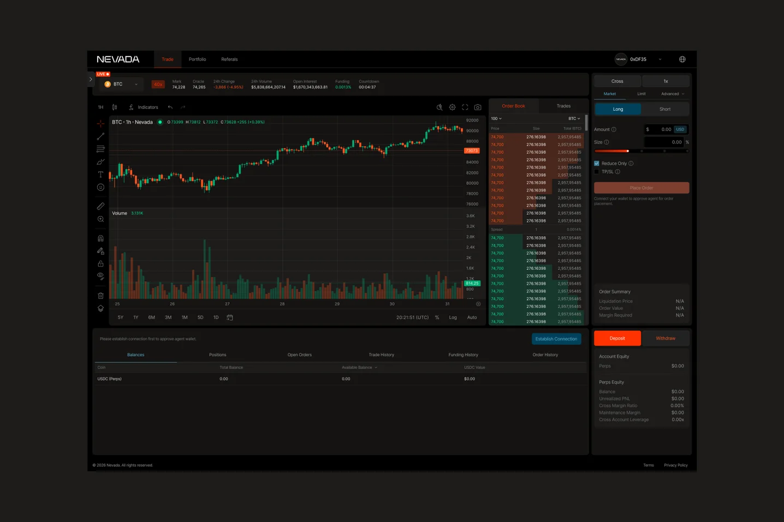The width and height of the screenshot is (784, 522).
Task: Toggle the percent price scale
Action: click(x=437, y=317)
